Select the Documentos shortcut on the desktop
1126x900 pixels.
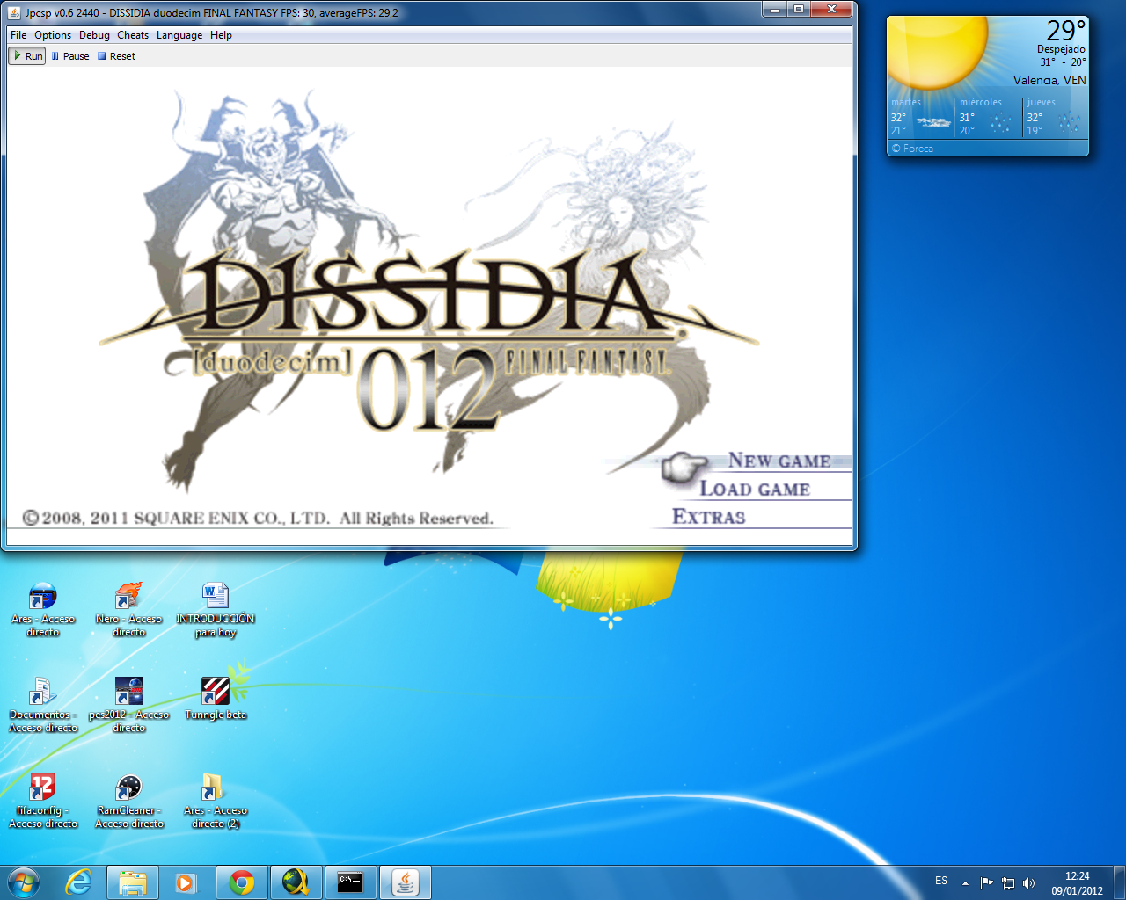pyautogui.click(x=43, y=706)
